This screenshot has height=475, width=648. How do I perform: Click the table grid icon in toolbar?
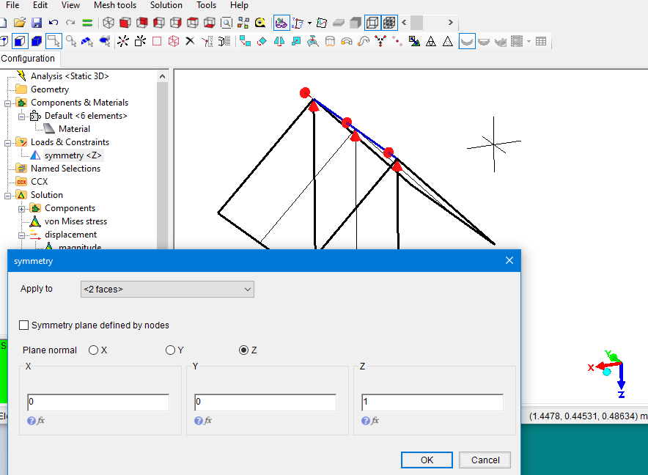(541, 42)
